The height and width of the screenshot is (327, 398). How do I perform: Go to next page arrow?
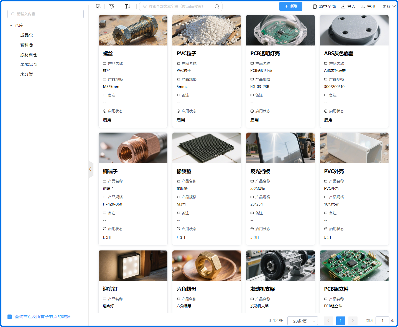(x=353, y=321)
